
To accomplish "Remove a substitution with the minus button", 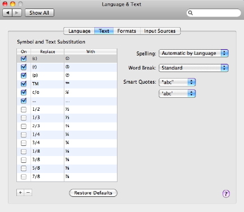I will click(28, 193).
